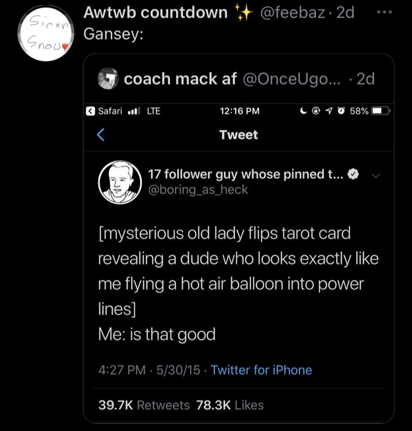Click the location arrow status icon

click(x=329, y=111)
